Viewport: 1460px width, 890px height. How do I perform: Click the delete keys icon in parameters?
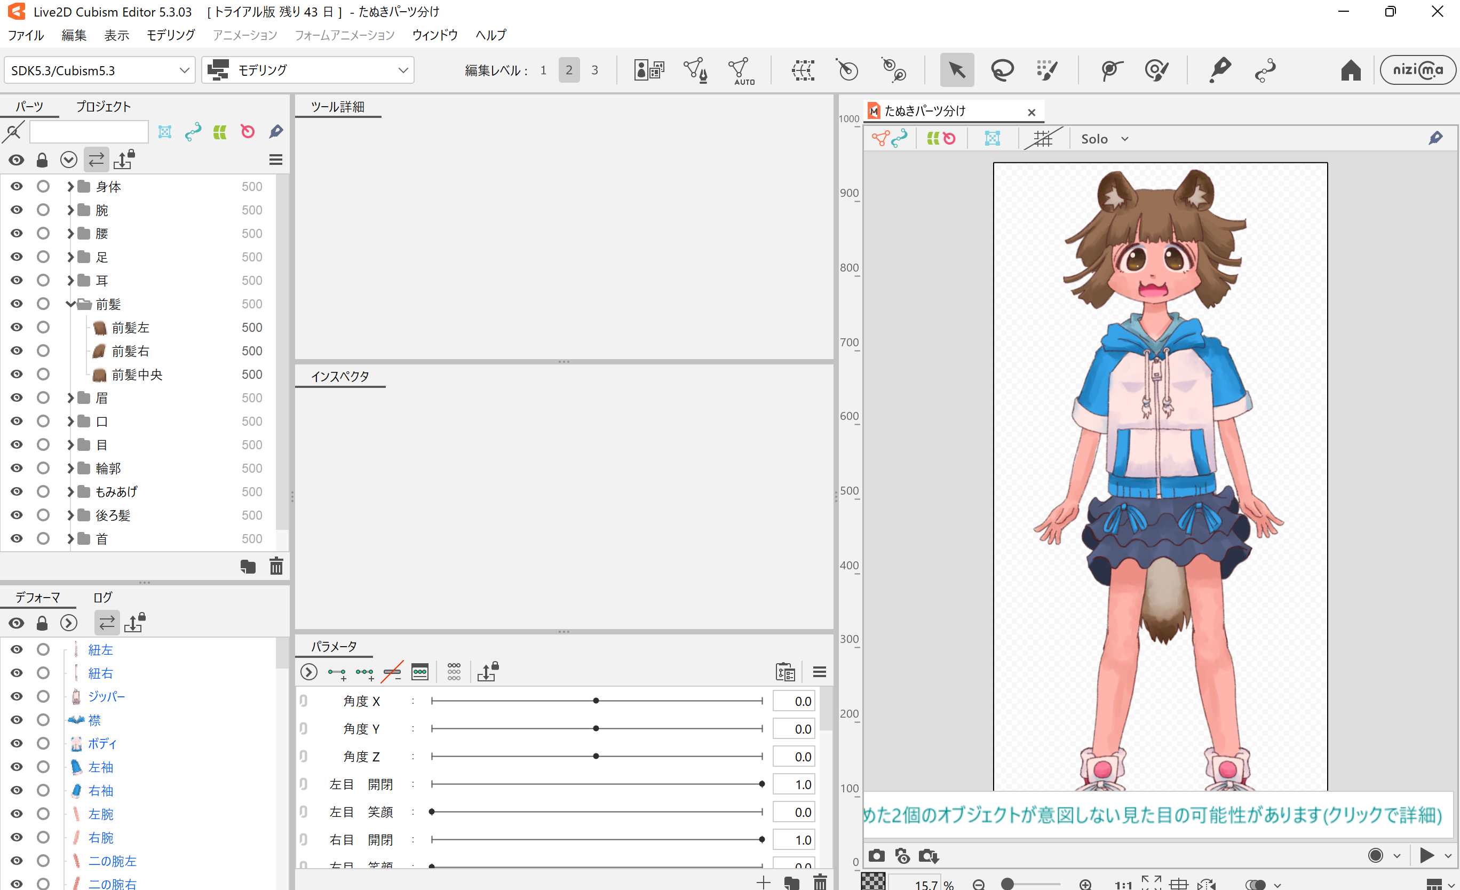coord(392,672)
